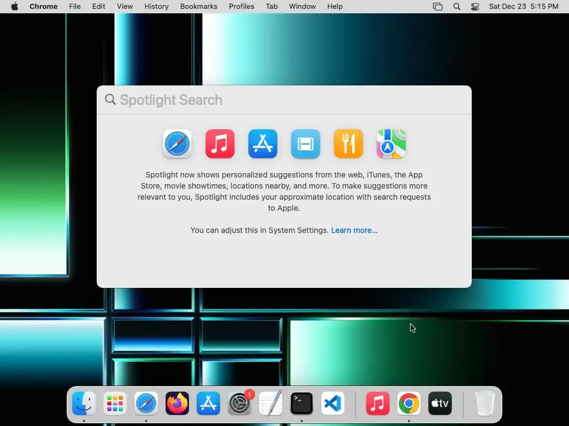Open Finder from the Dock
This screenshot has height=426, width=569.
tap(84, 403)
